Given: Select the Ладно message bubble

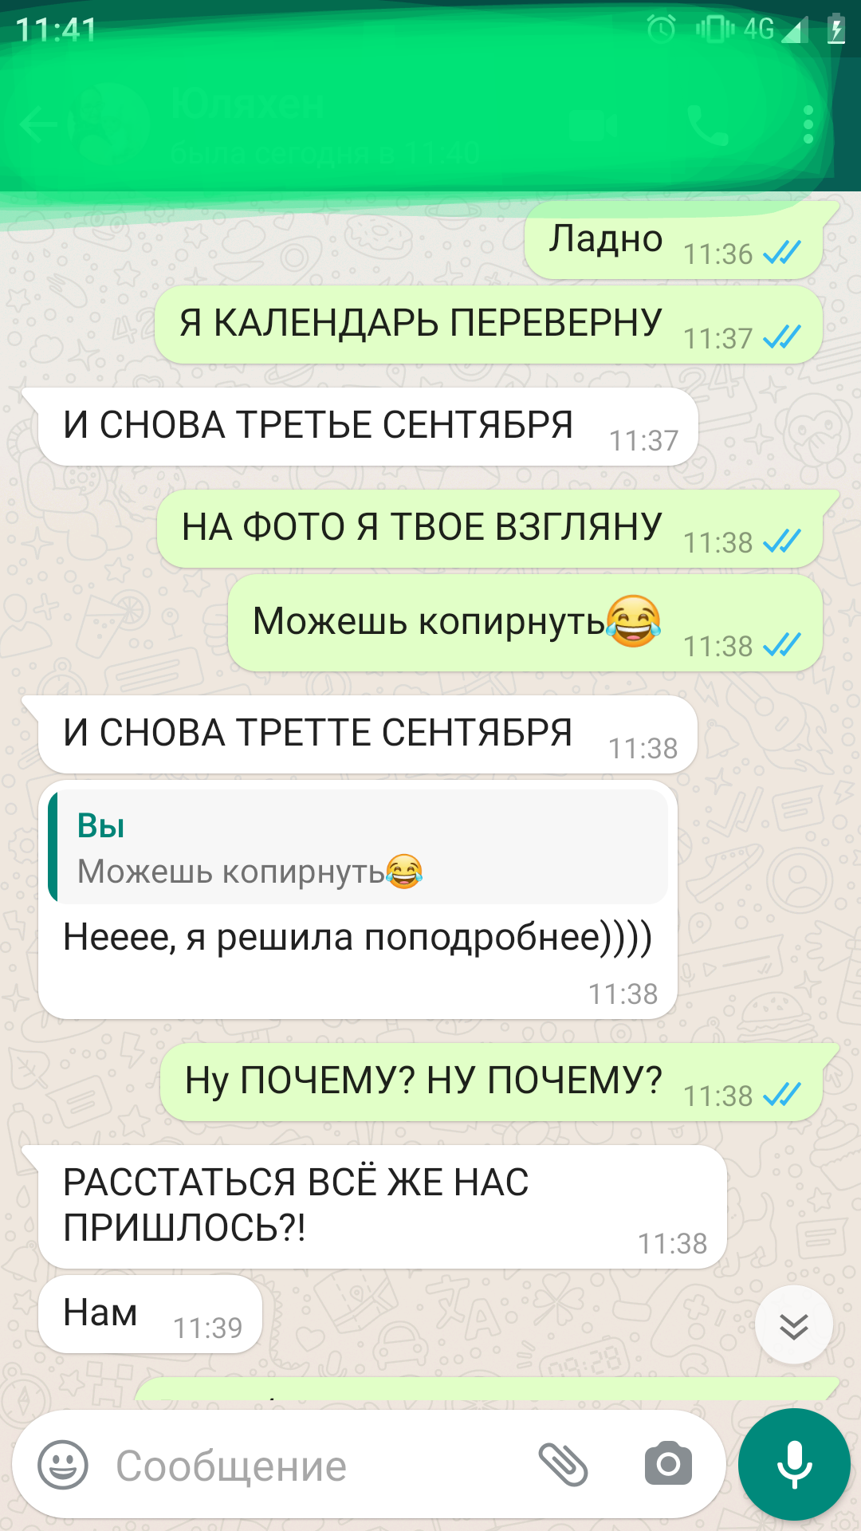Looking at the screenshot, I should [674, 240].
